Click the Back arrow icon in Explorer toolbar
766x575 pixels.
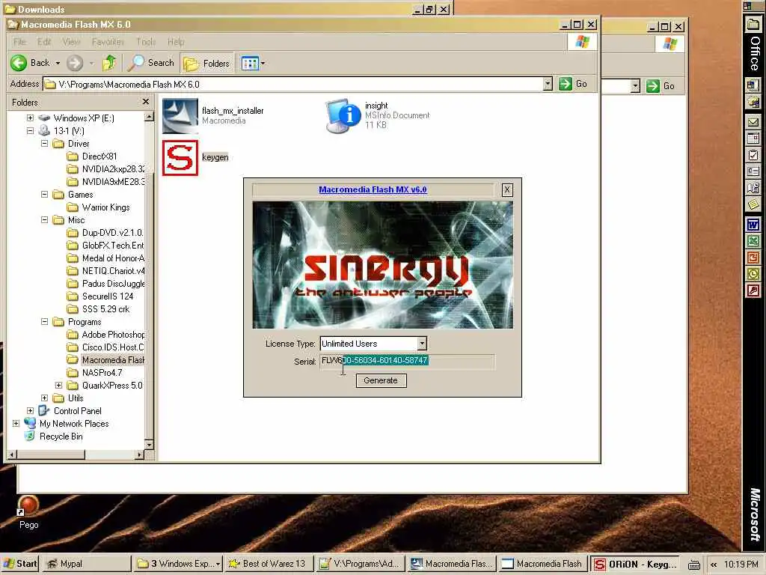[x=19, y=63]
